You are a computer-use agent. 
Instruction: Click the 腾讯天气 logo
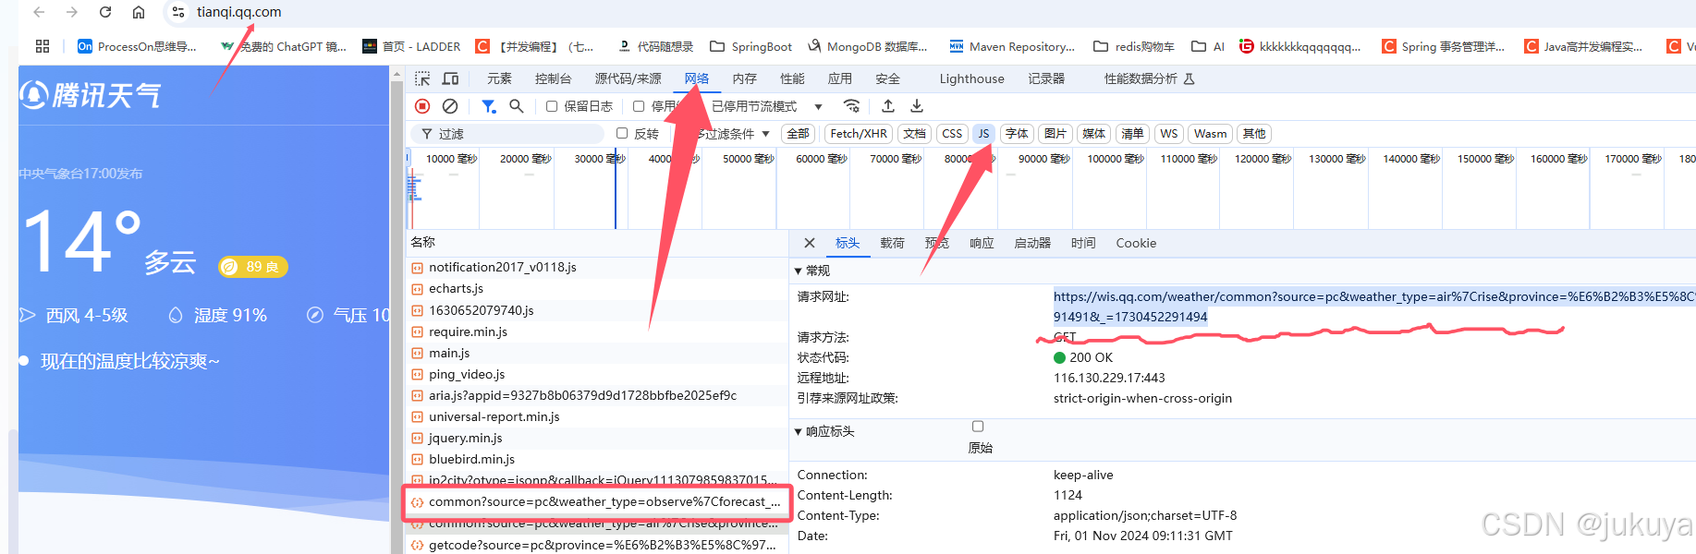(x=91, y=94)
